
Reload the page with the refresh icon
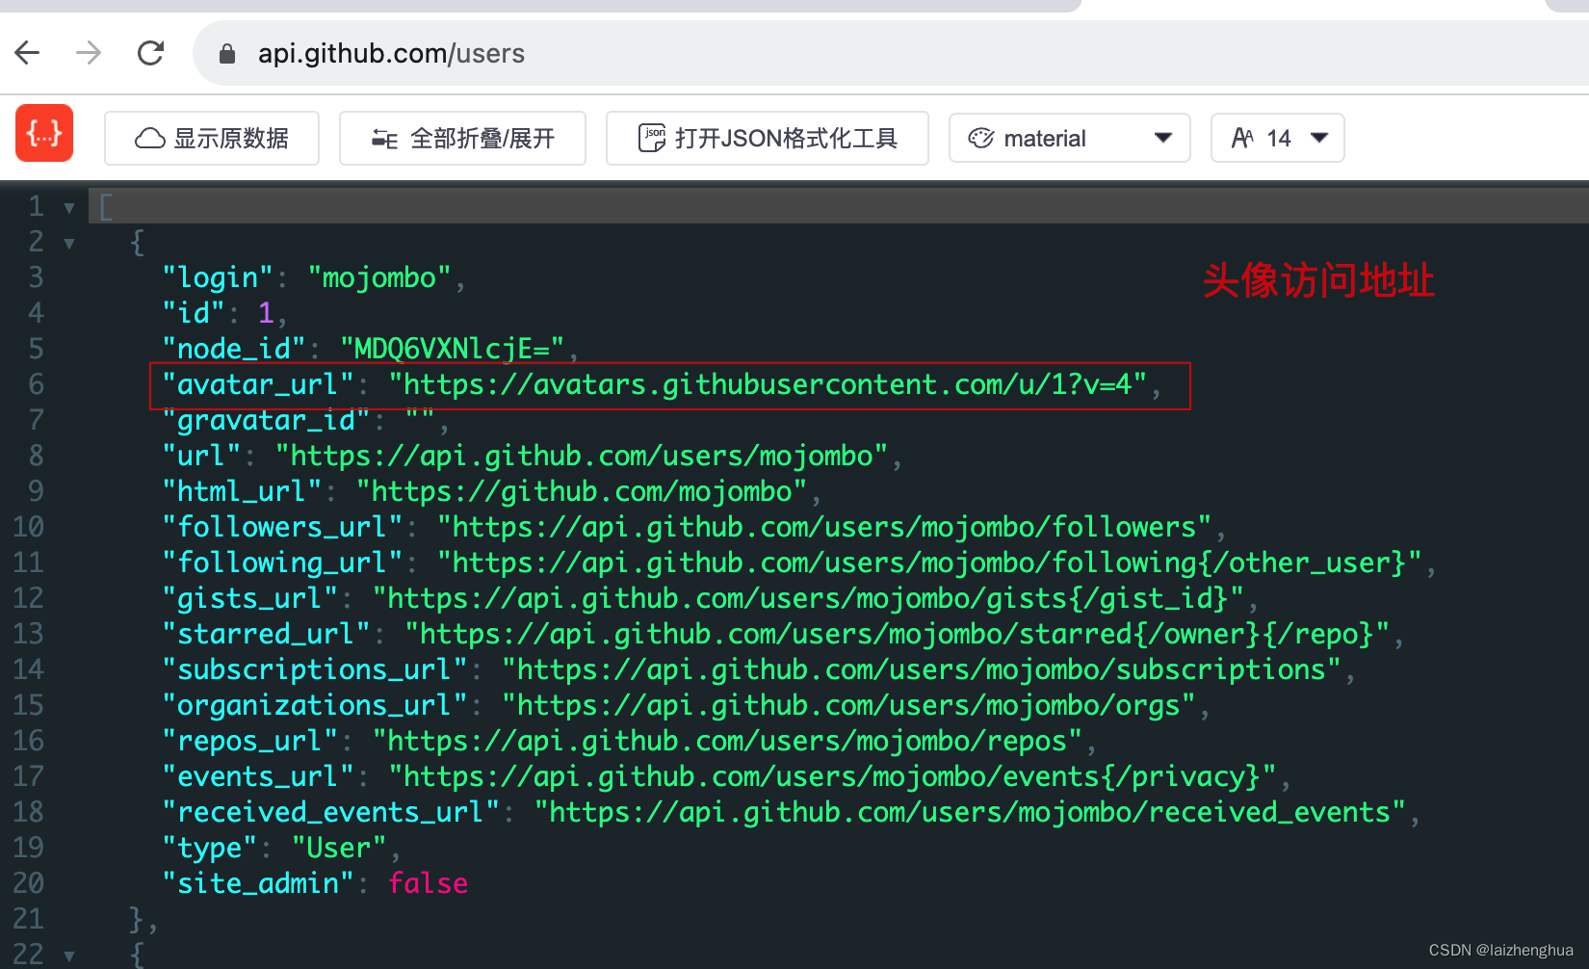(150, 52)
